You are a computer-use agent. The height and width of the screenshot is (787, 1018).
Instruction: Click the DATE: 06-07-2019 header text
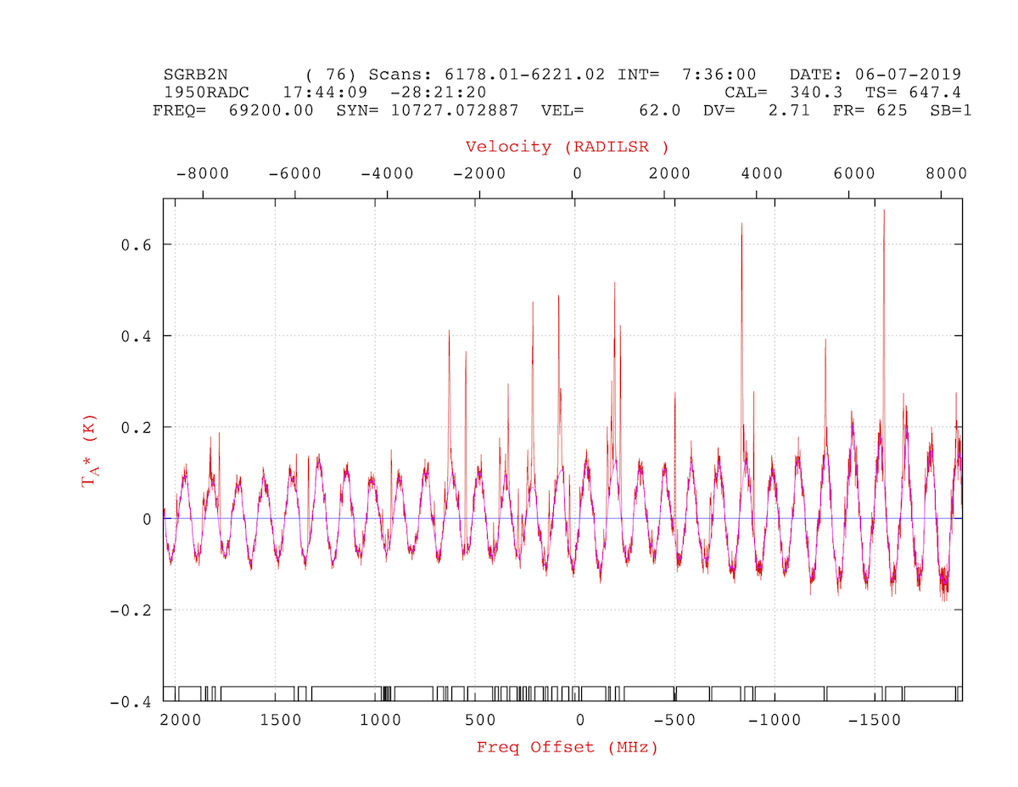pos(875,75)
